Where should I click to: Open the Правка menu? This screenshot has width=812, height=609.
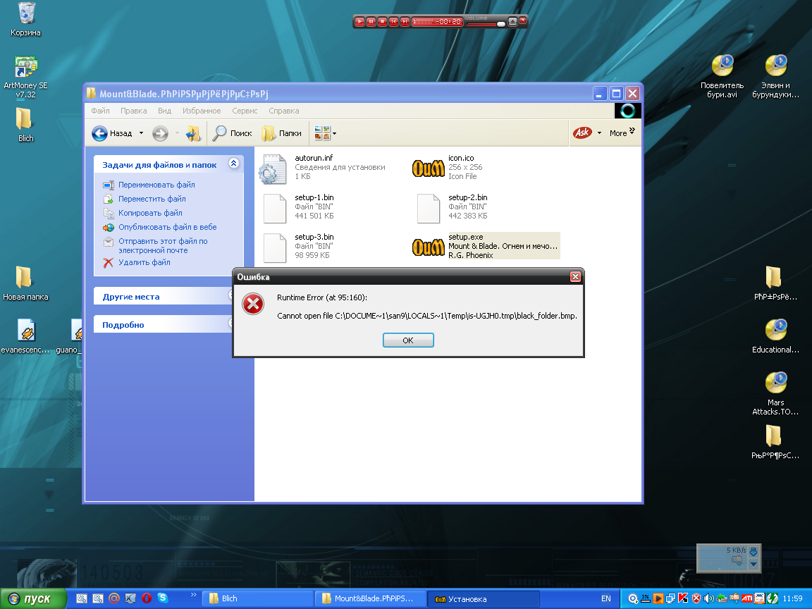(134, 111)
